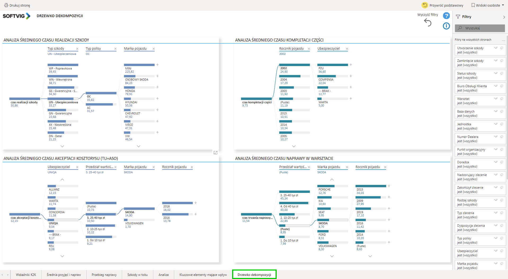Switch to the Wskaźniki K2K tab
This screenshot has height=279, width=508.
26,275
